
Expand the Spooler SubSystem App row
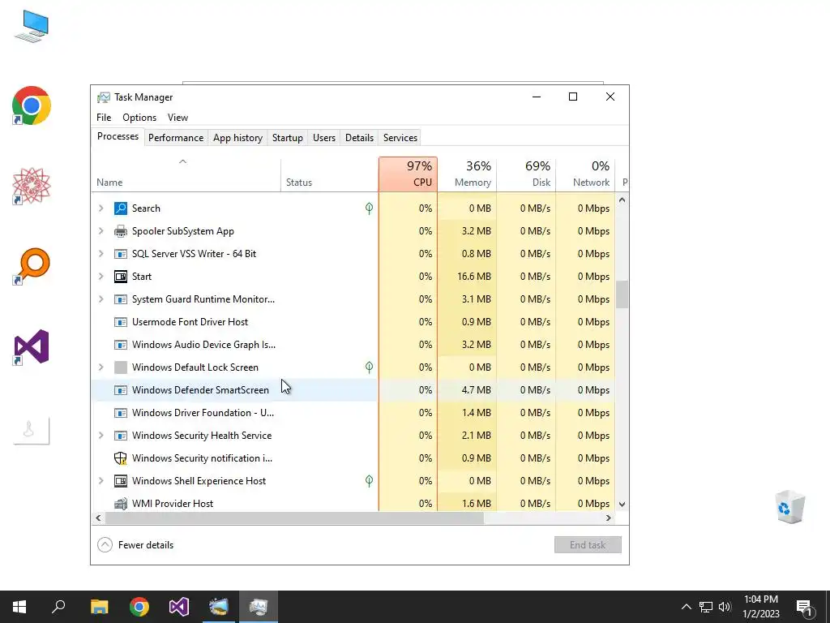pyautogui.click(x=101, y=231)
